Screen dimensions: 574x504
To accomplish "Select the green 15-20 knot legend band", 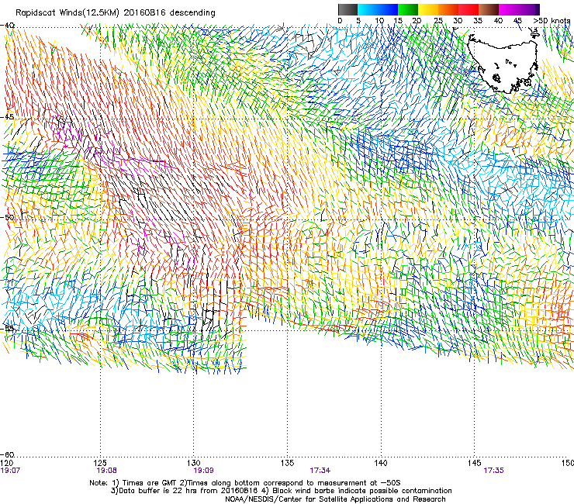I will click(408, 9).
